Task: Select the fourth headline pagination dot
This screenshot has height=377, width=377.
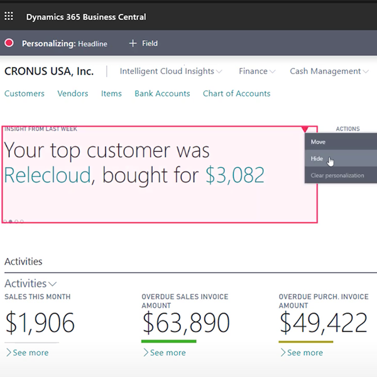Action: click(x=22, y=221)
